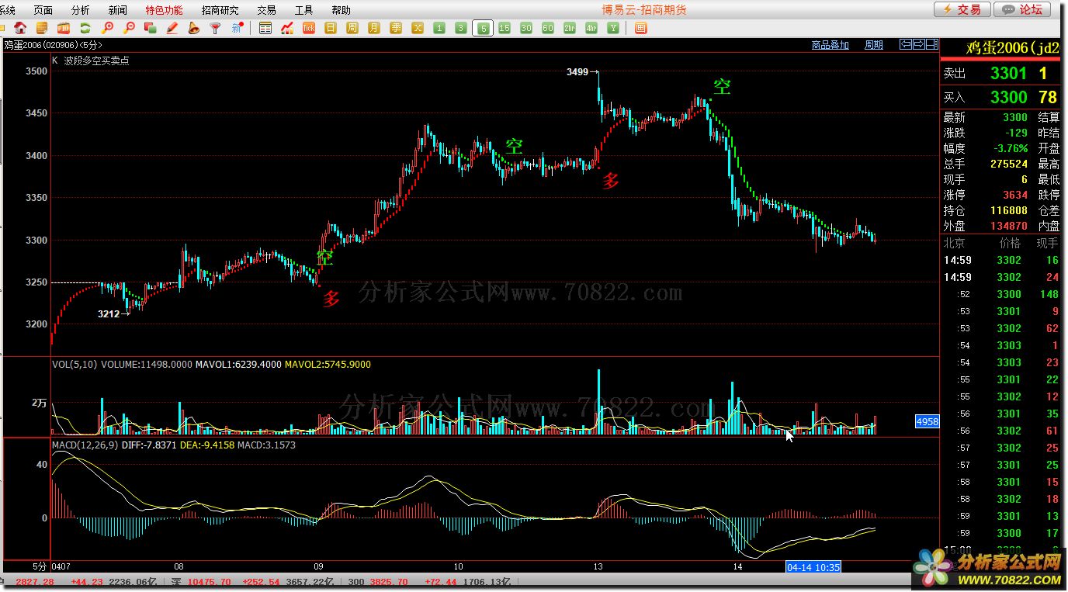Open the 帮助 menu
Screen dimensions: 1068x592
tap(341, 10)
